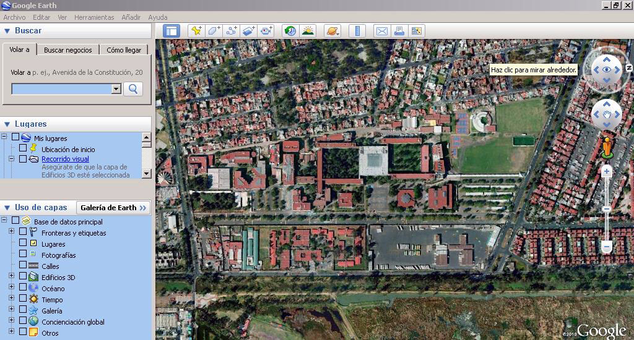Screen dimensions: 634x340
Task: Open the ruler measurement tool
Action: tap(357, 31)
